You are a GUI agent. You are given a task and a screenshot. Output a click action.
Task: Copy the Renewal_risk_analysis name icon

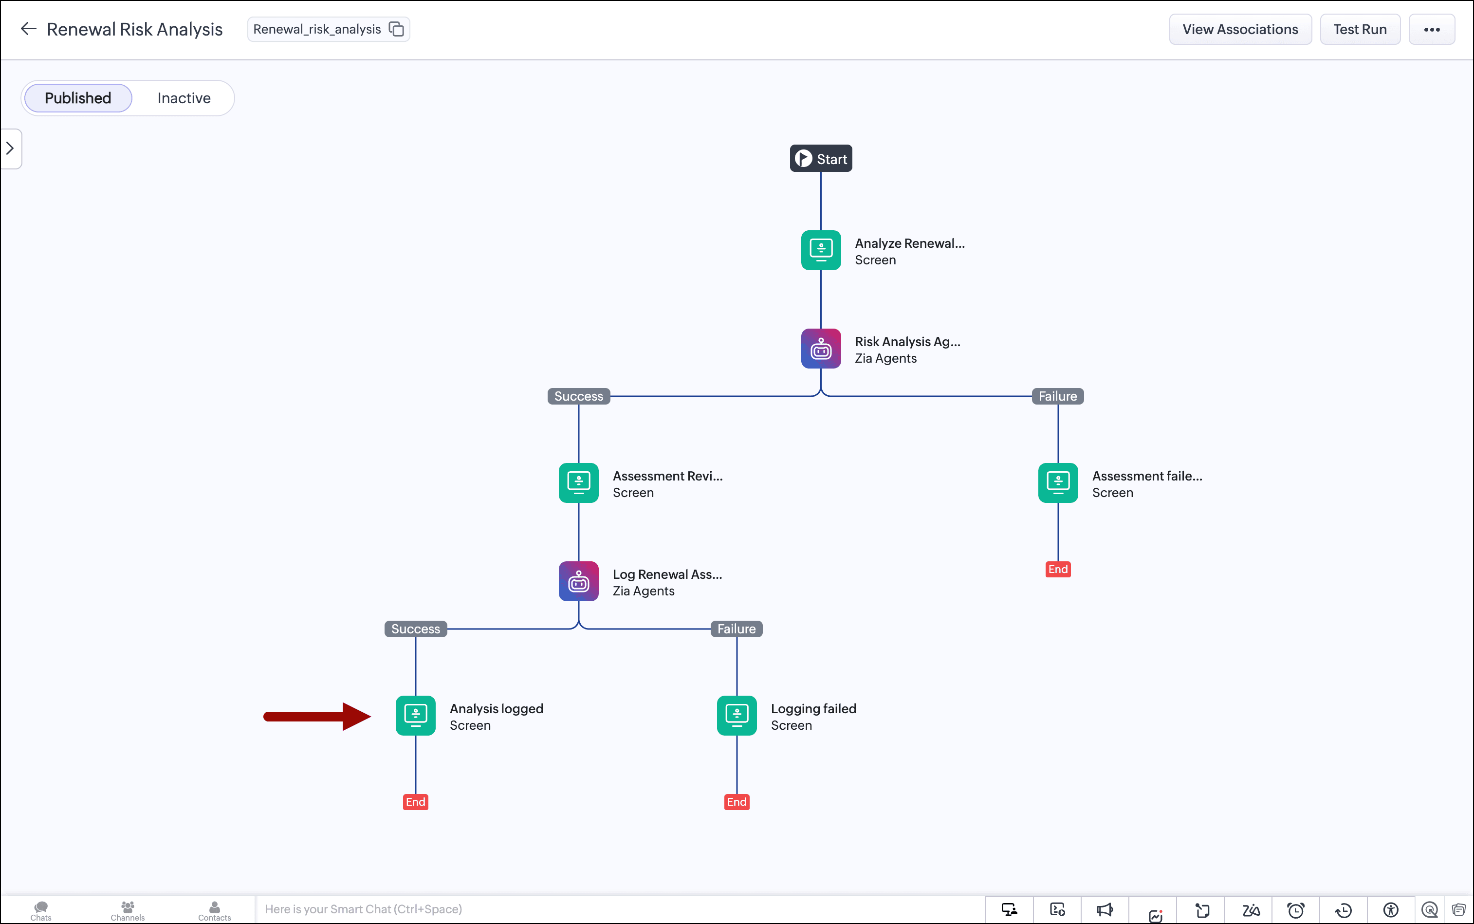[x=397, y=29]
